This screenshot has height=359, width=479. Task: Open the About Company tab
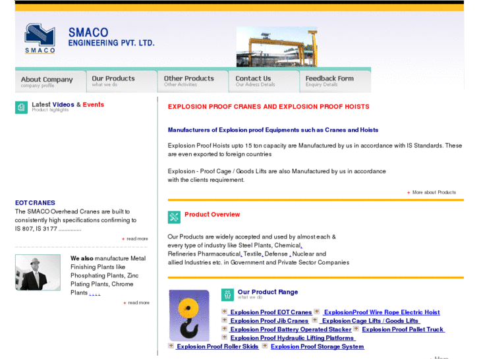coord(51,82)
